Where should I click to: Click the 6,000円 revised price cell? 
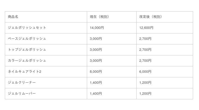tap(145, 72)
